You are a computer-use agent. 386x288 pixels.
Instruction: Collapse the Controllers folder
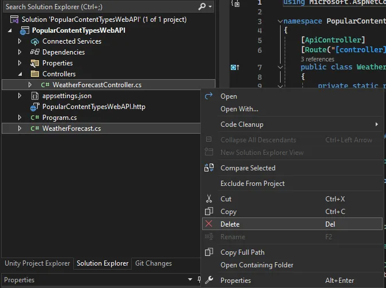(x=20, y=74)
